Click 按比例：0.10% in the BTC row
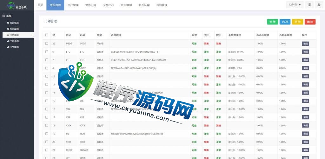 pyautogui.click(x=236, y=52)
